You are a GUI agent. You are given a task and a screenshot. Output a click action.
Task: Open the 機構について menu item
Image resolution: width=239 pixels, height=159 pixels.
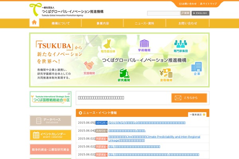61,23
